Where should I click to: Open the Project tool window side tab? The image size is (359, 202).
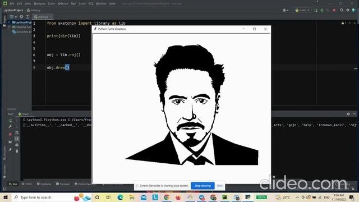(x=4, y=21)
